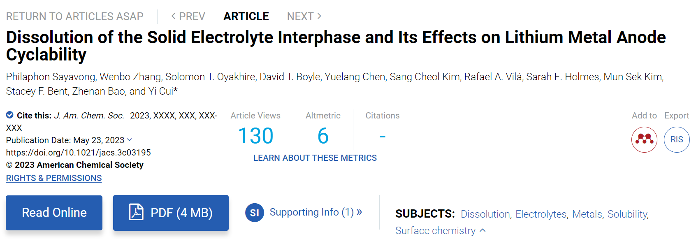Expand the Publication Date chevron
The image size is (696, 239).
tap(130, 140)
